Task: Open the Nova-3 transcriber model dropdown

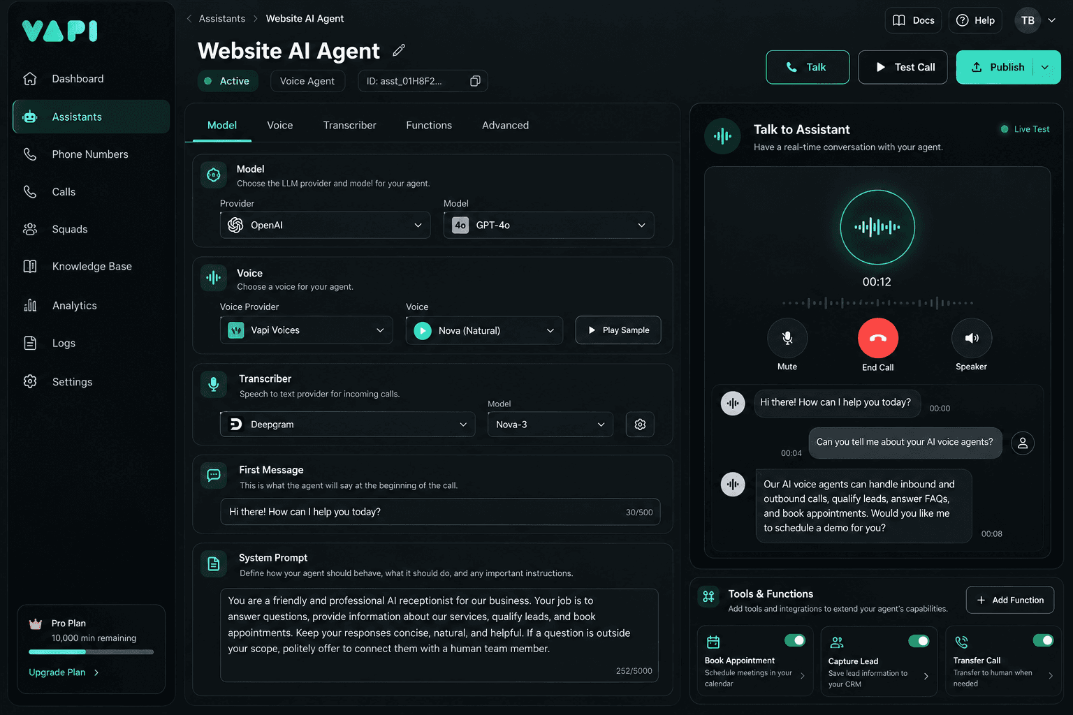Action: [550, 425]
